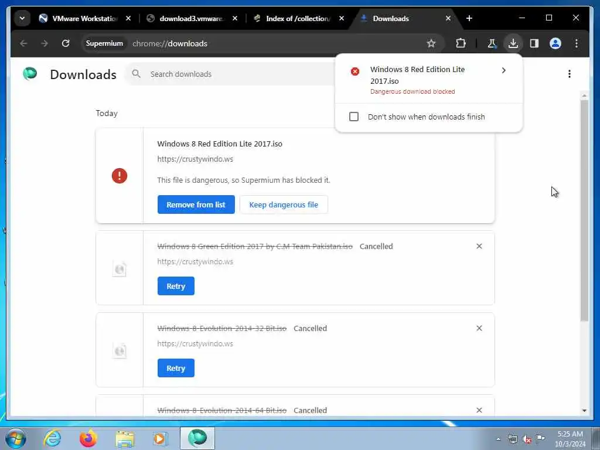Expand the Windows 8 Red Edition popup chevron
The width and height of the screenshot is (600, 450).
503,70
